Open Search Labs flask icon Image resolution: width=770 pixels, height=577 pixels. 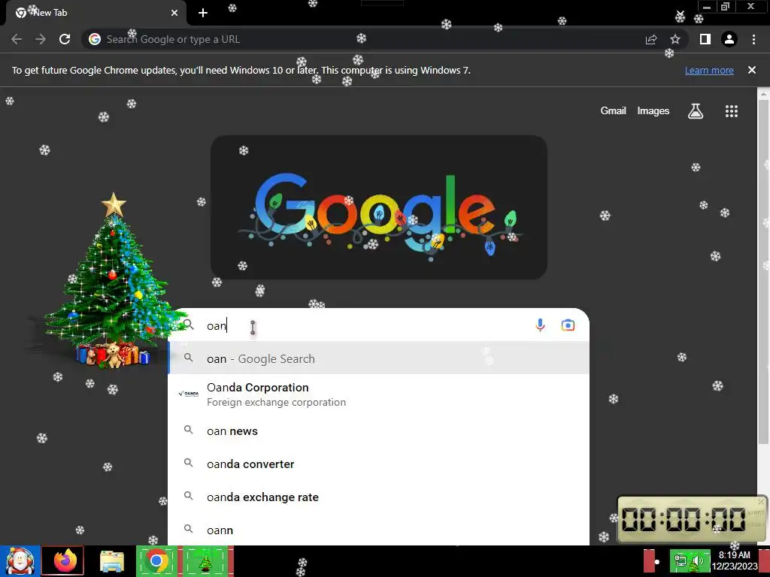696,111
